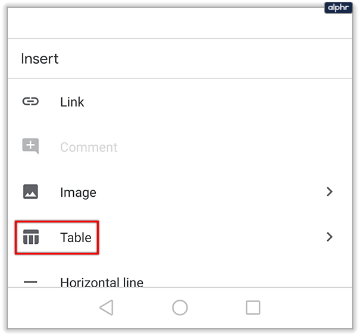Tap the Link chain icon

point(30,102)
